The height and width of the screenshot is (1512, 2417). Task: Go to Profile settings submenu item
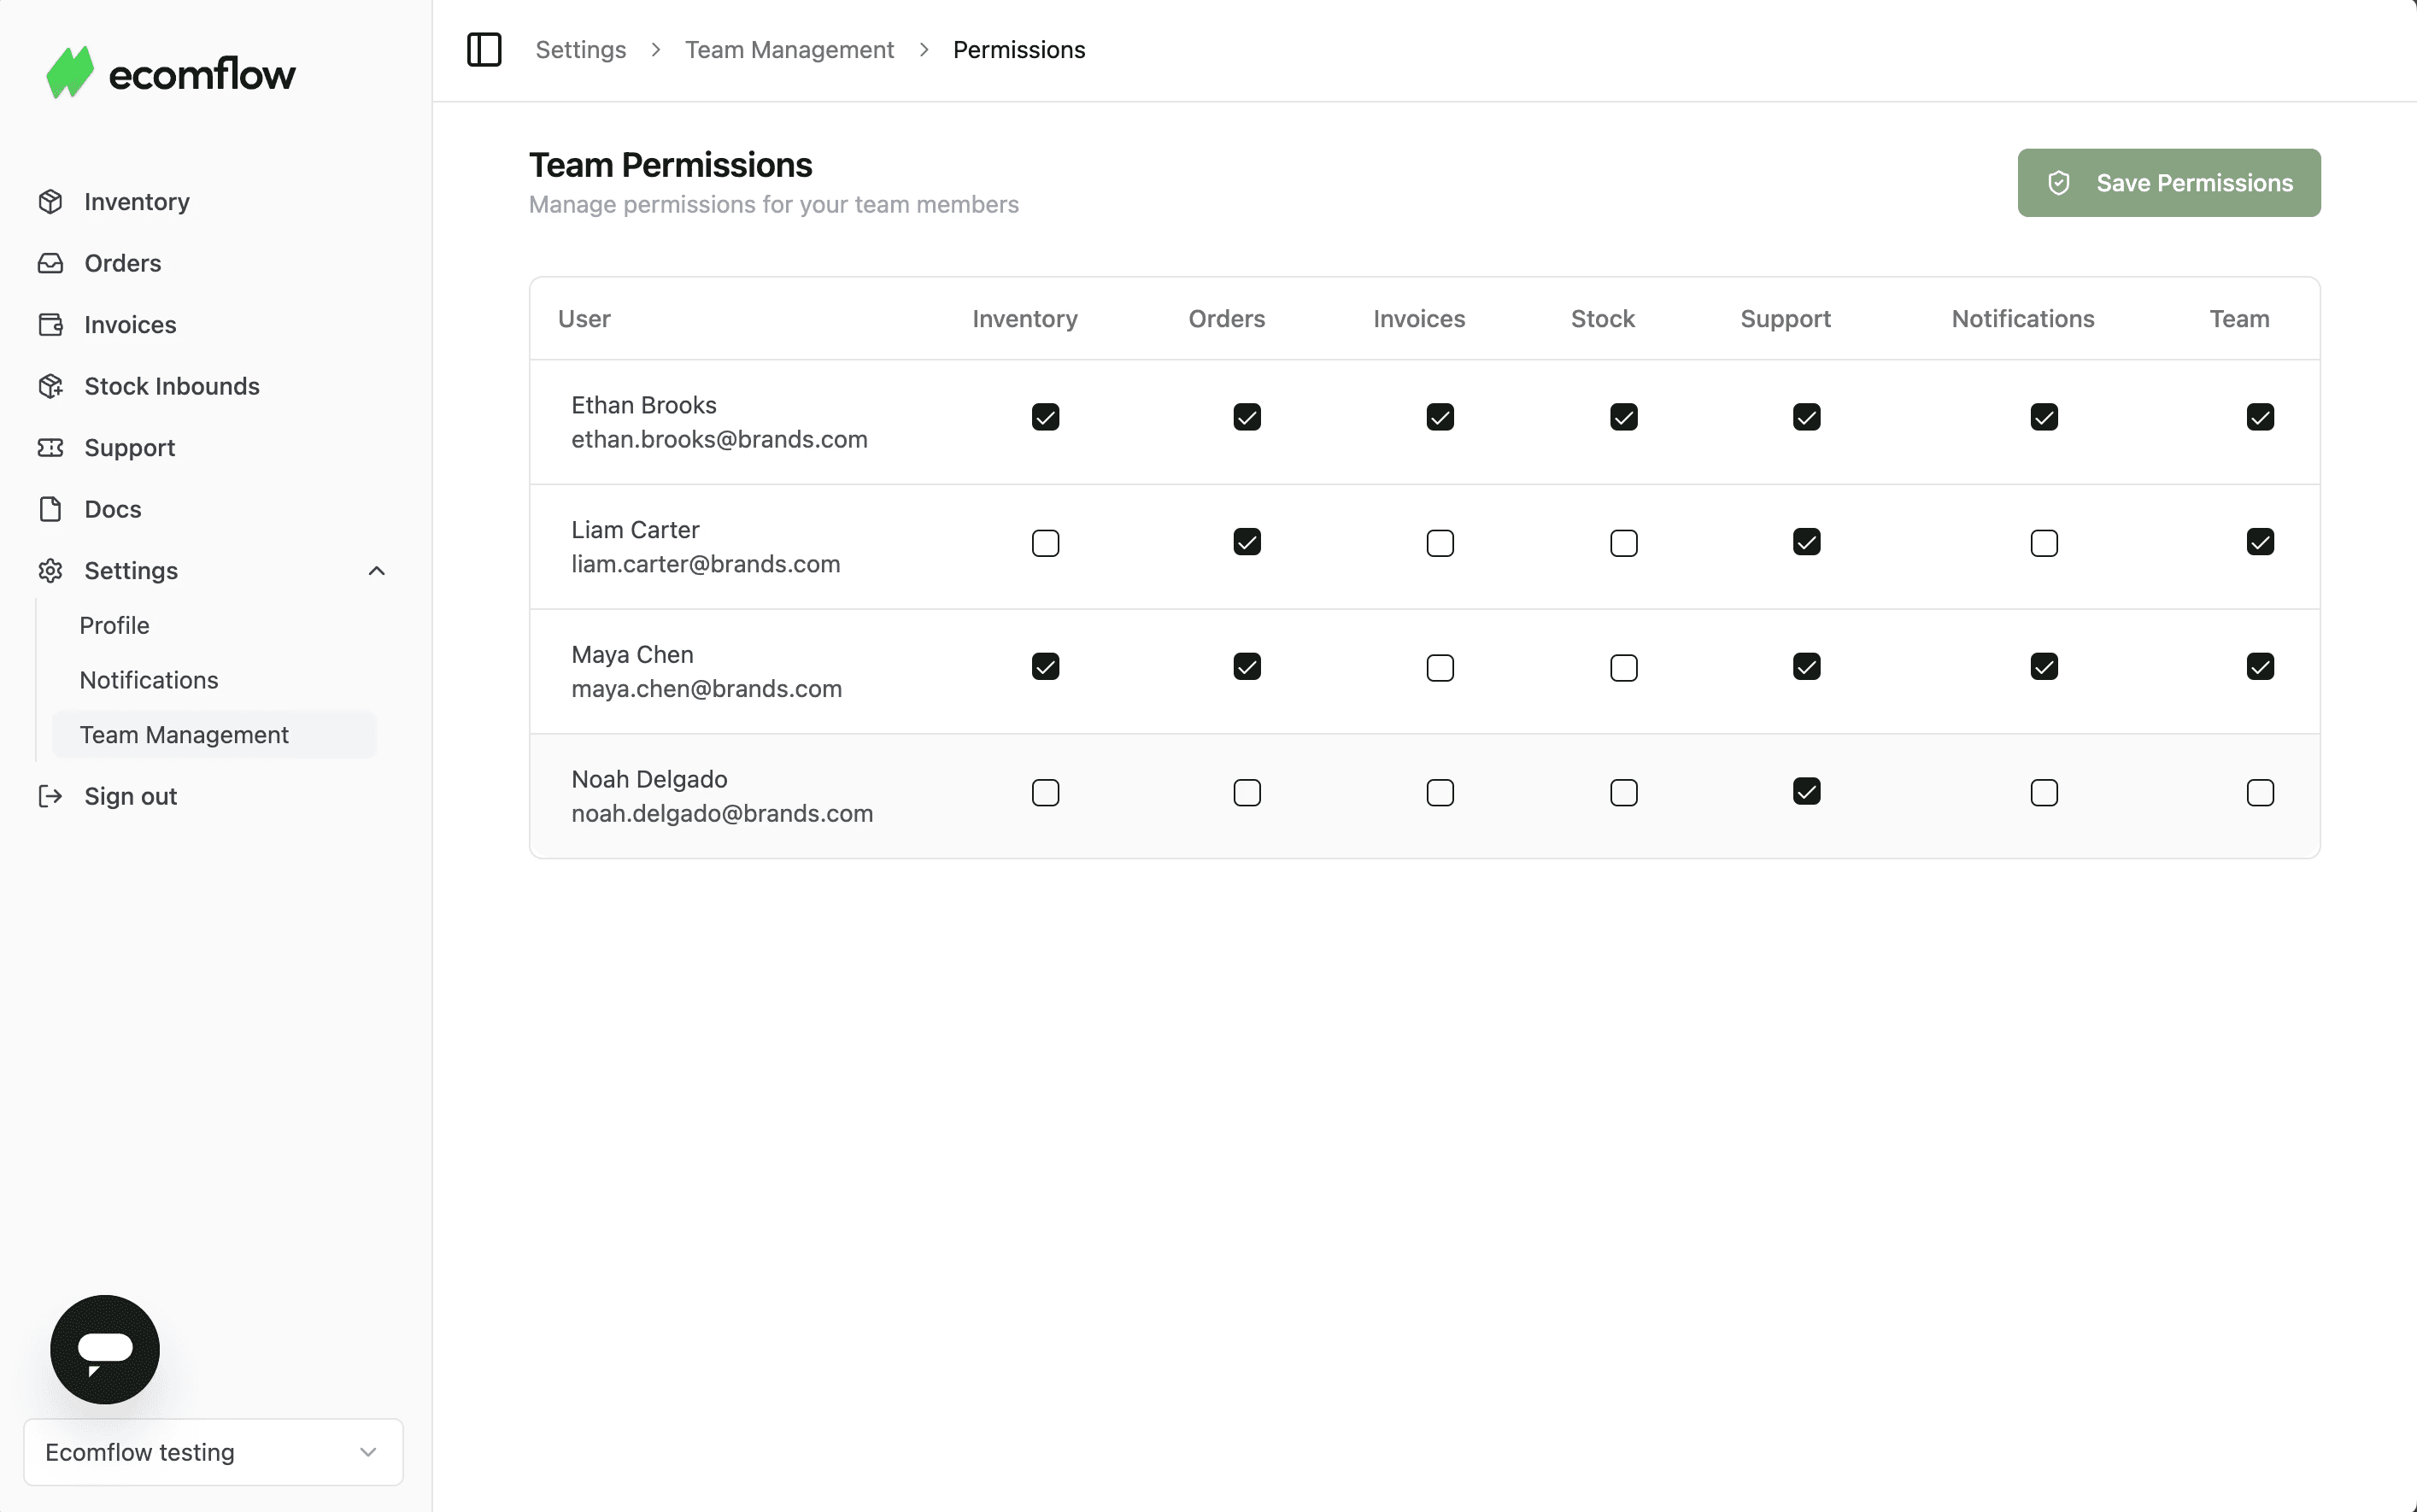(115, 625)
